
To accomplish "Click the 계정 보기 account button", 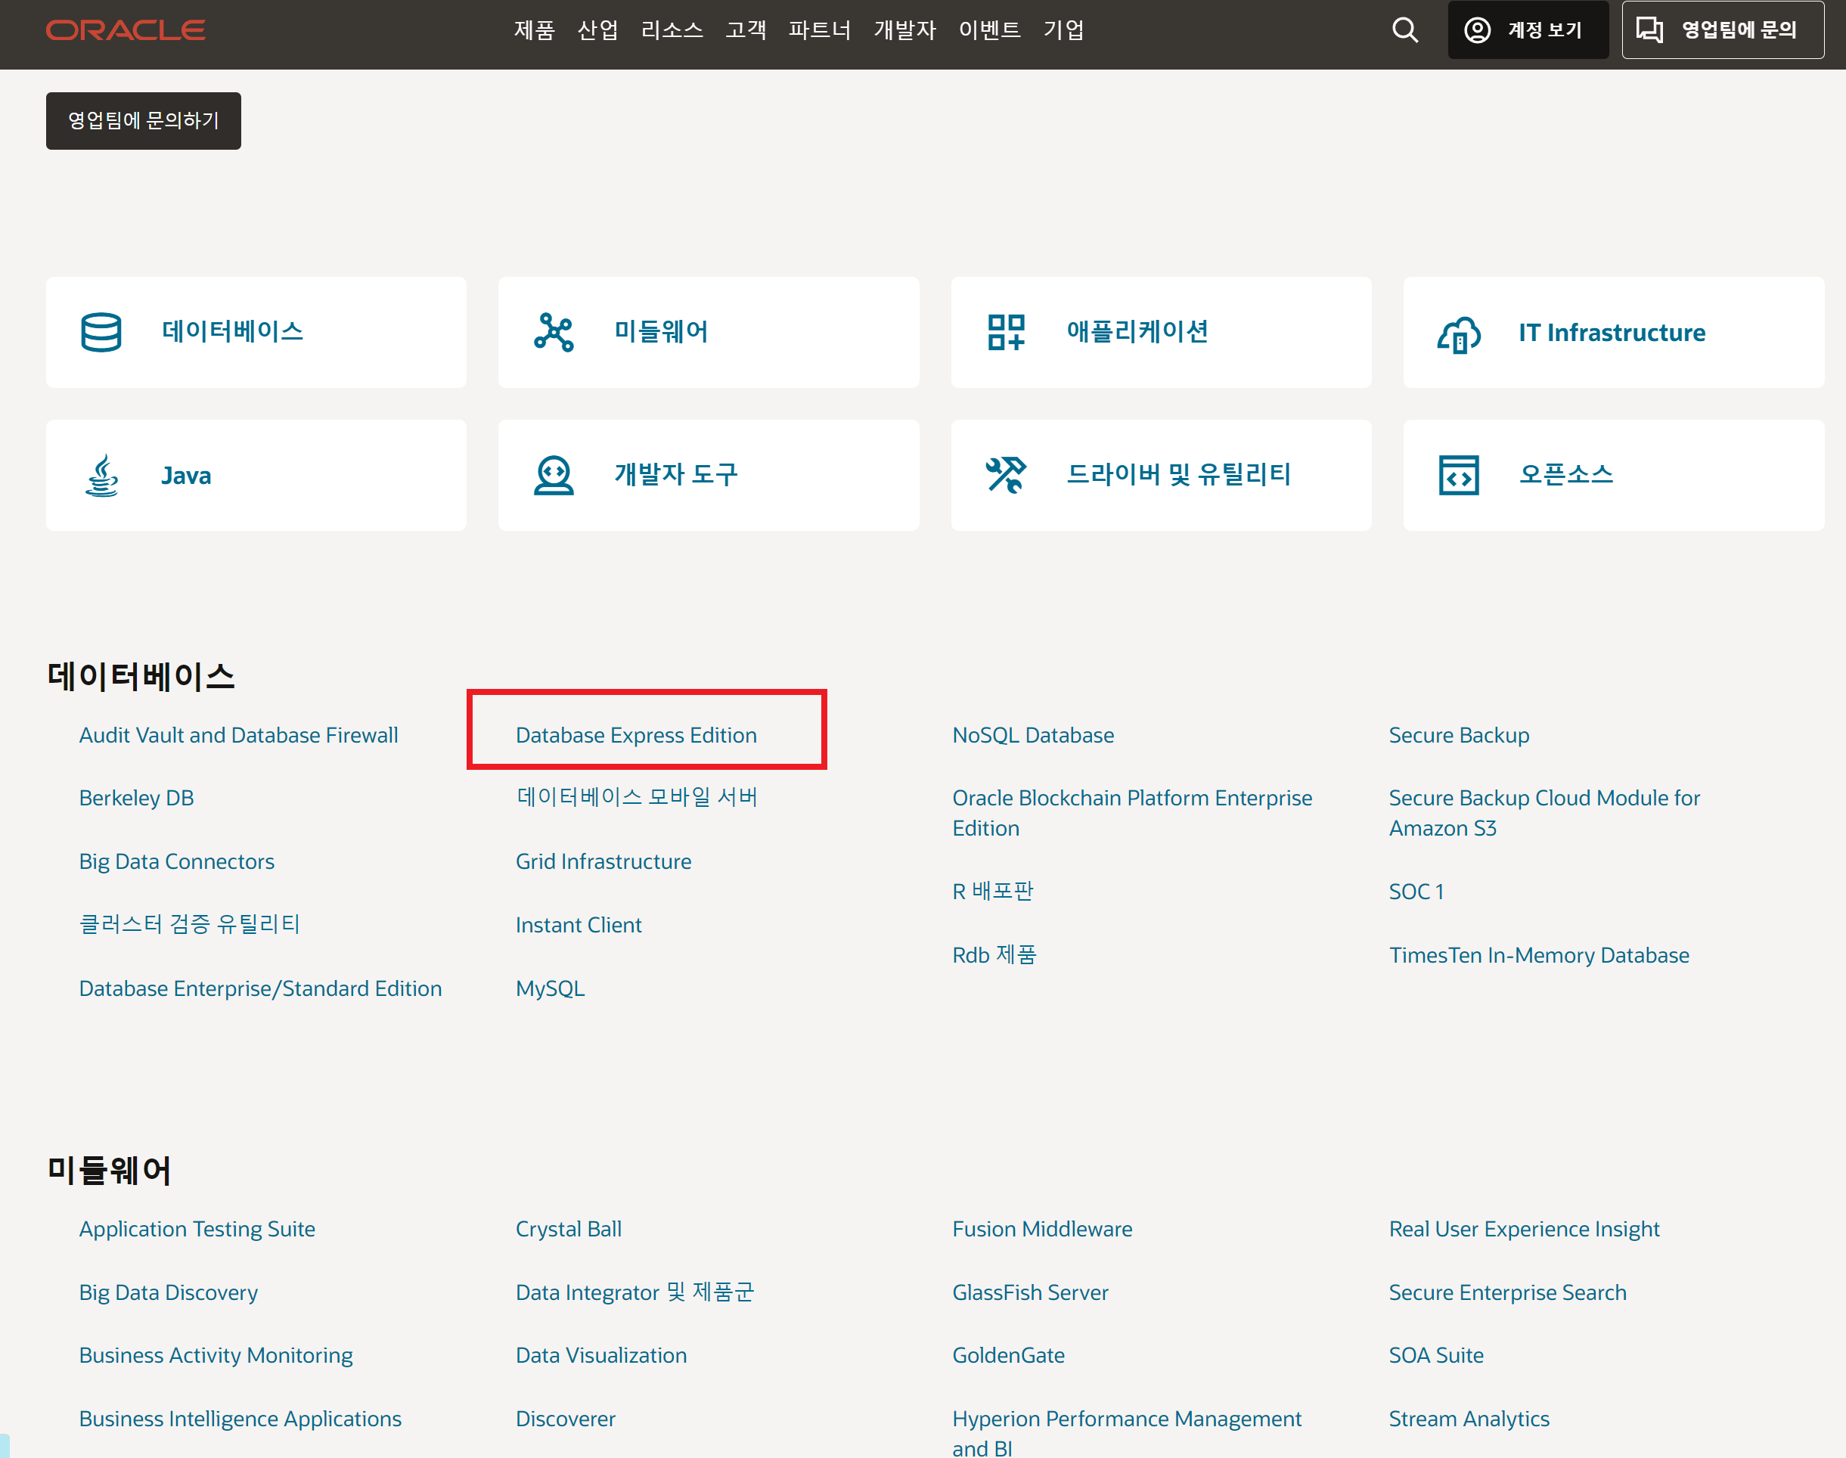I will (x=1527, y=31).
